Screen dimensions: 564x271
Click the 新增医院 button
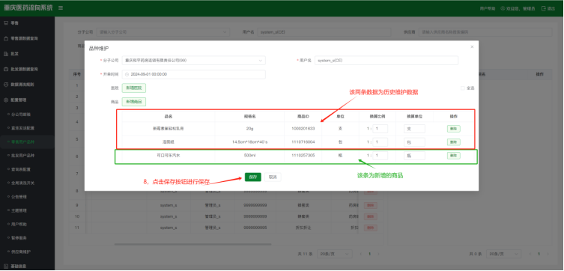tap(134, 88)
